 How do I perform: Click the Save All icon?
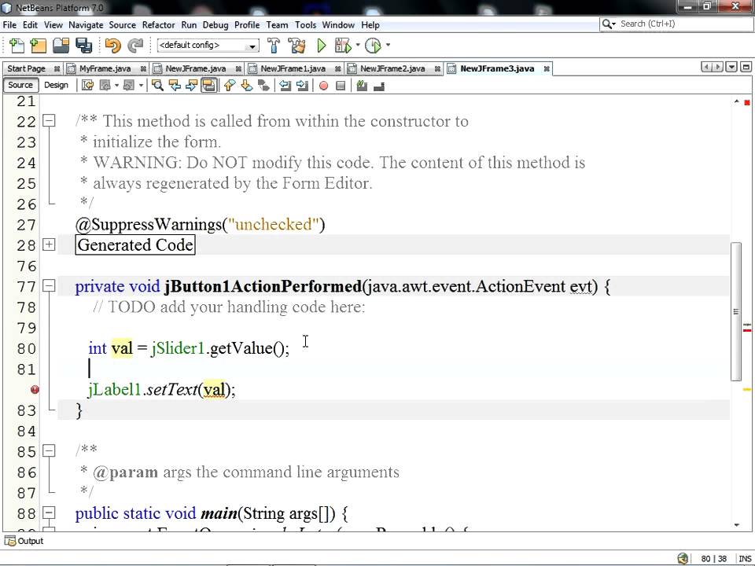(84, 46)
